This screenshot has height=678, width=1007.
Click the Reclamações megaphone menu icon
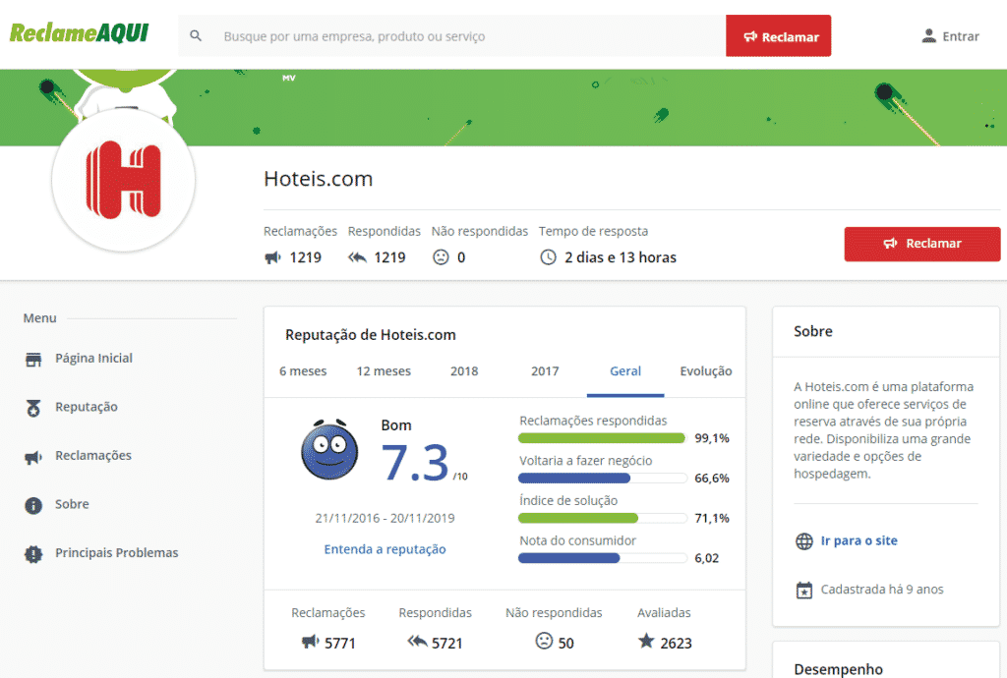[x=33, y=456]
